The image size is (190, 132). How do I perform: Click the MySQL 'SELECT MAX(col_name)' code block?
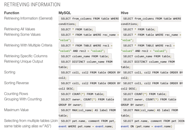(x=88, y=110)
